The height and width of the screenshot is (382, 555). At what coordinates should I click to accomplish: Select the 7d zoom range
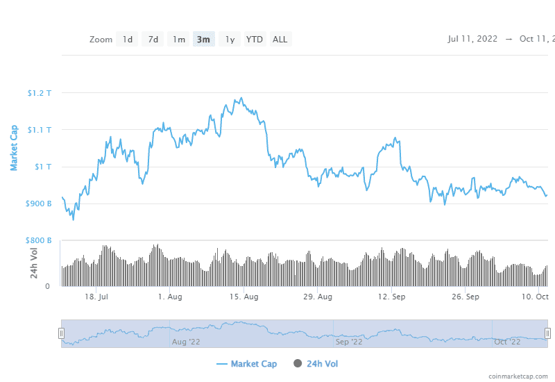pyautogui.click(x=153, y=40)
